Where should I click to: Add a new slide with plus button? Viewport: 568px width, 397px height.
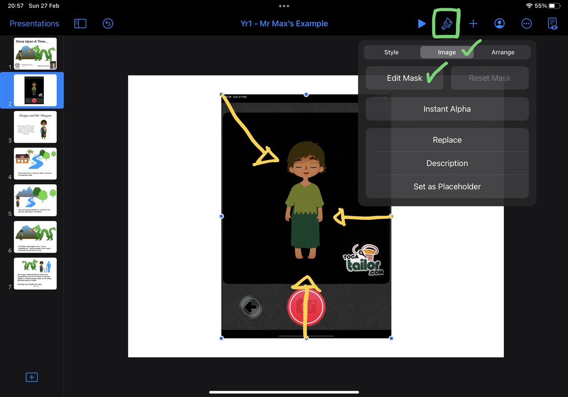32,377
